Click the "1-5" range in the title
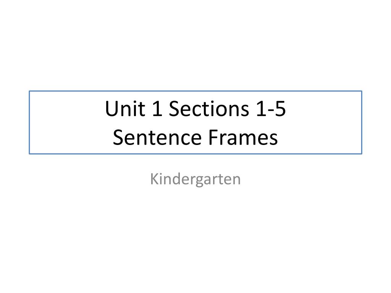 pos(271,109)
